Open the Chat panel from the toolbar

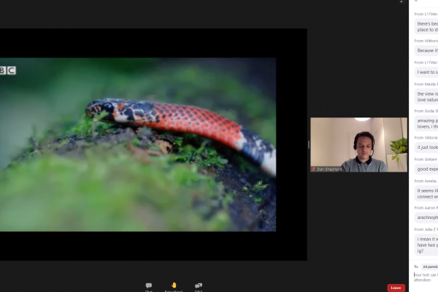point(149,287)
